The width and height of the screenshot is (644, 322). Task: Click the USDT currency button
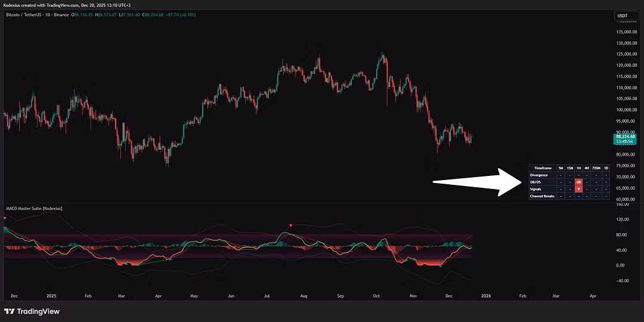tap(622, 16)
